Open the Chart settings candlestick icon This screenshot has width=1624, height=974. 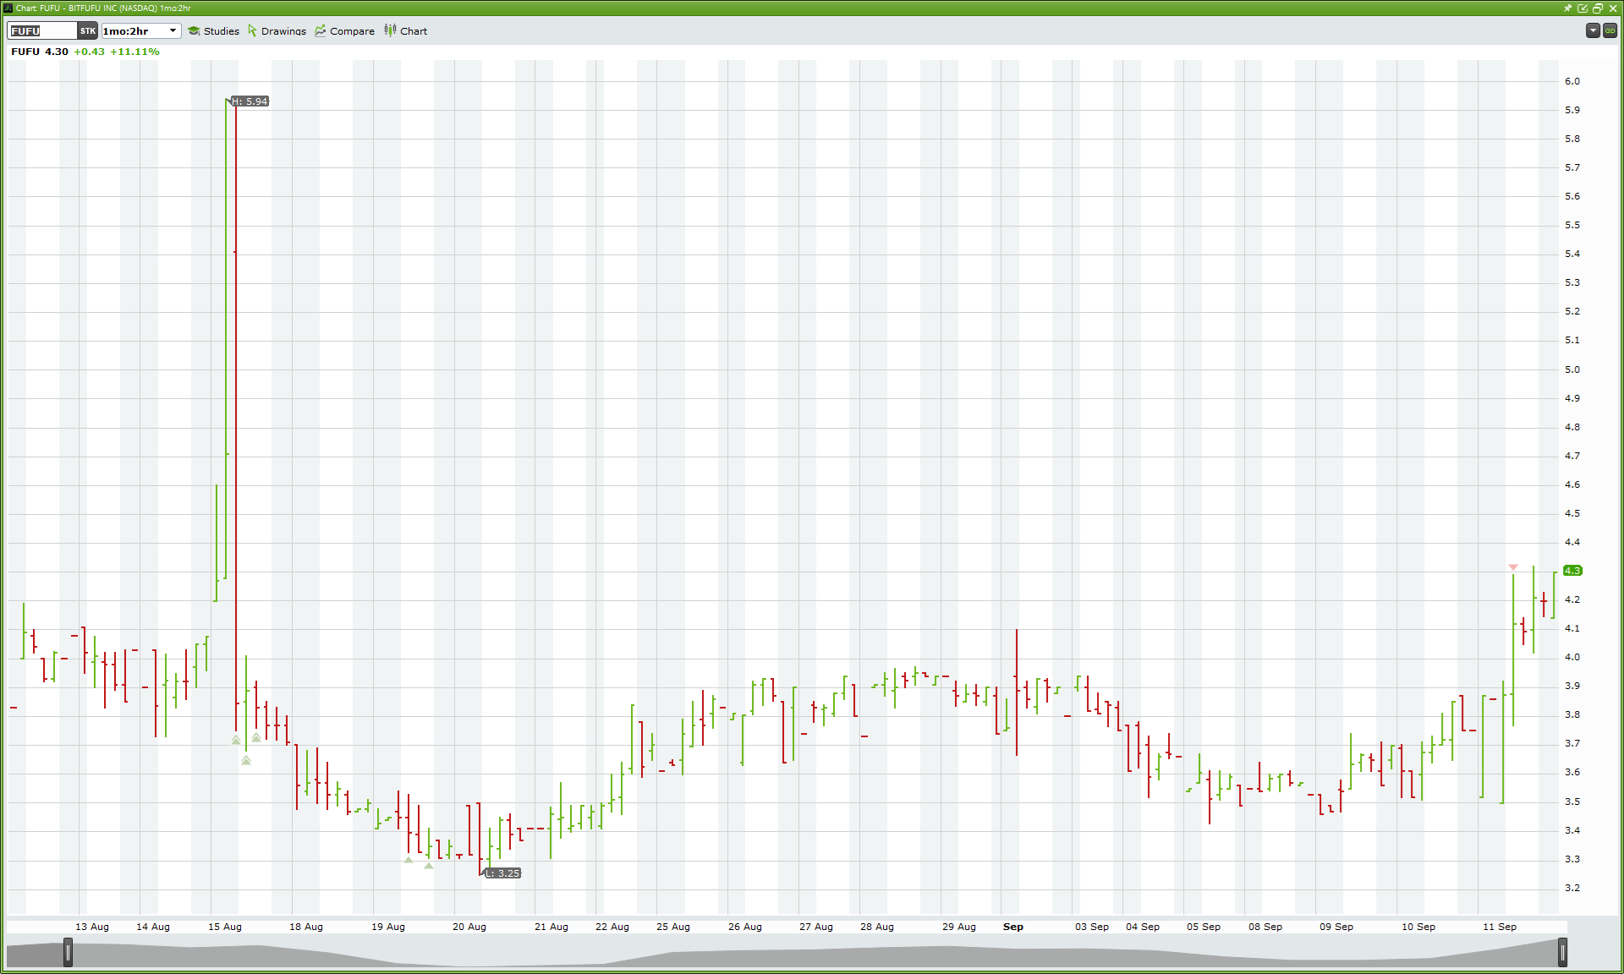pyautogui.click(x=390, y=30)
